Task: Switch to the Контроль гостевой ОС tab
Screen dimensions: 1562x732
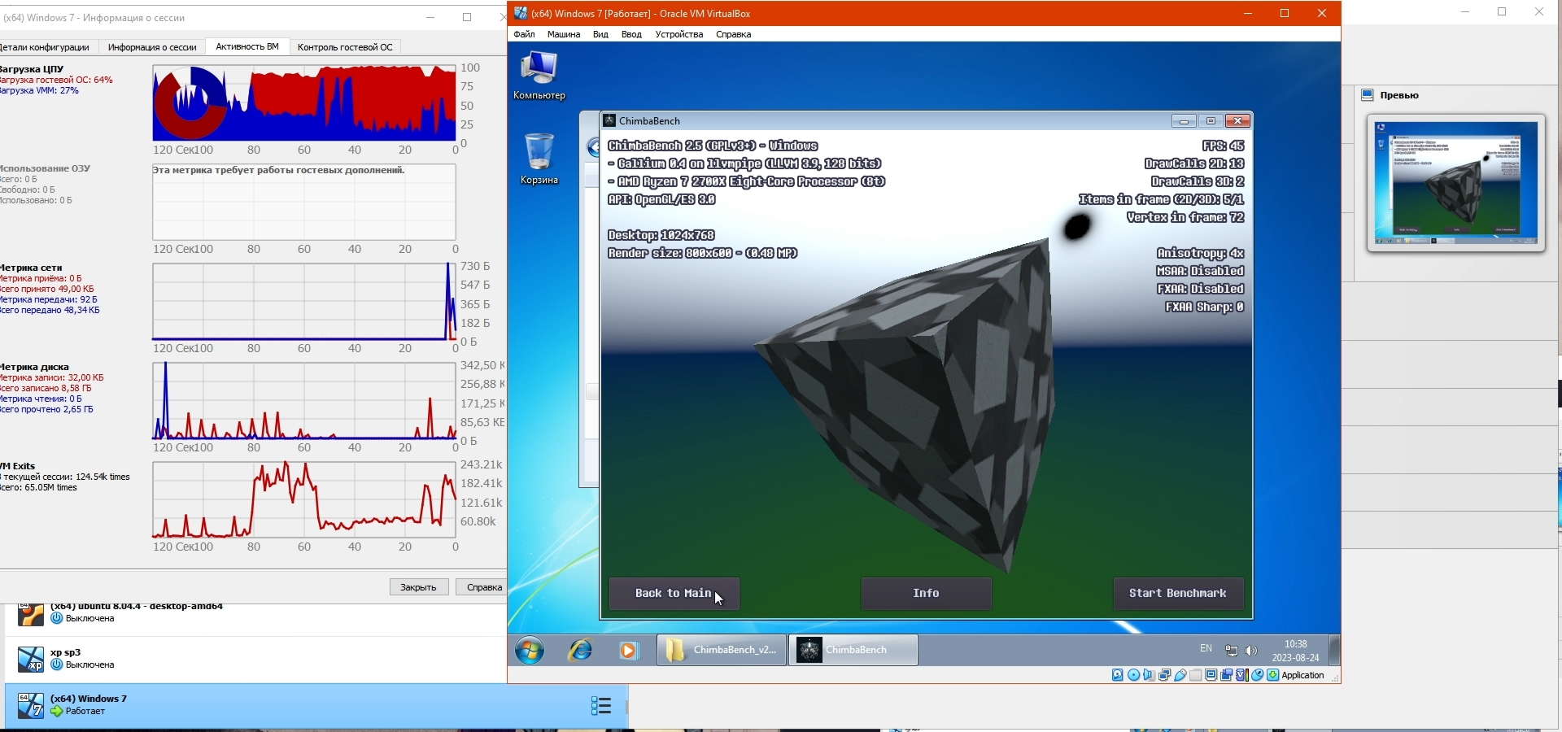Action: point(345,47)
